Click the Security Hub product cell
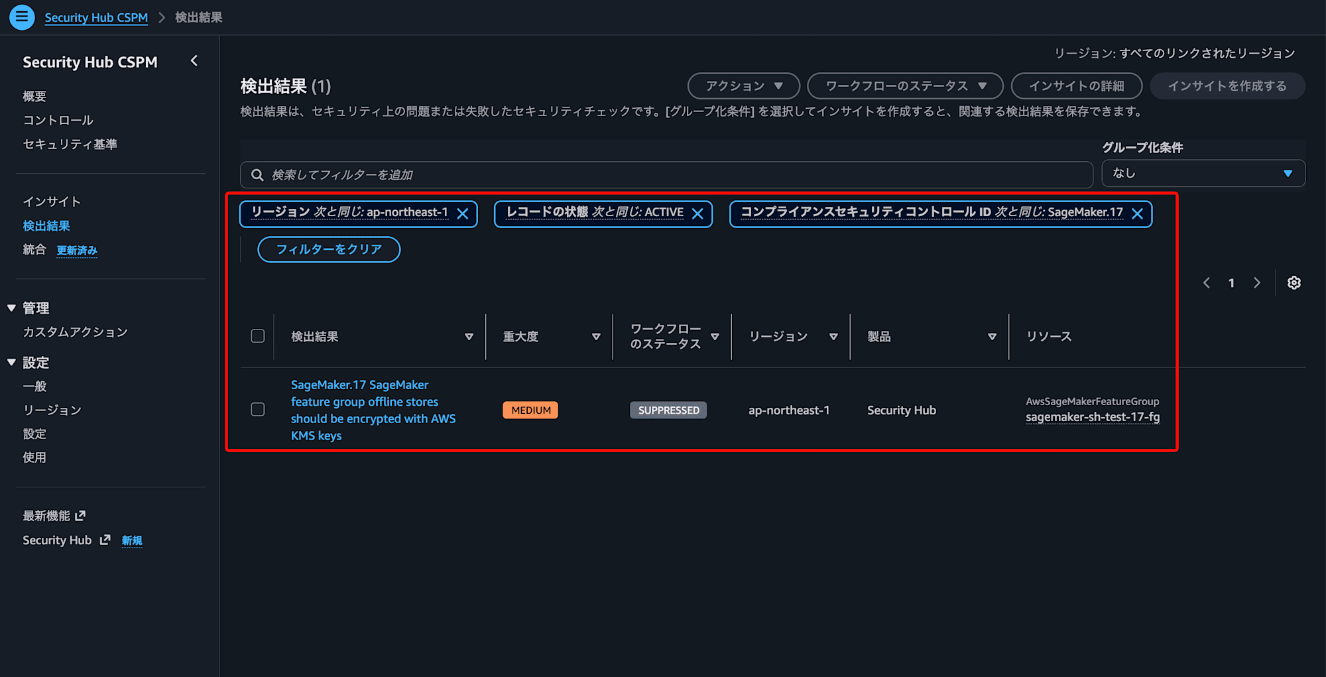Viewport: 1326px width, 677px height. 902,410
